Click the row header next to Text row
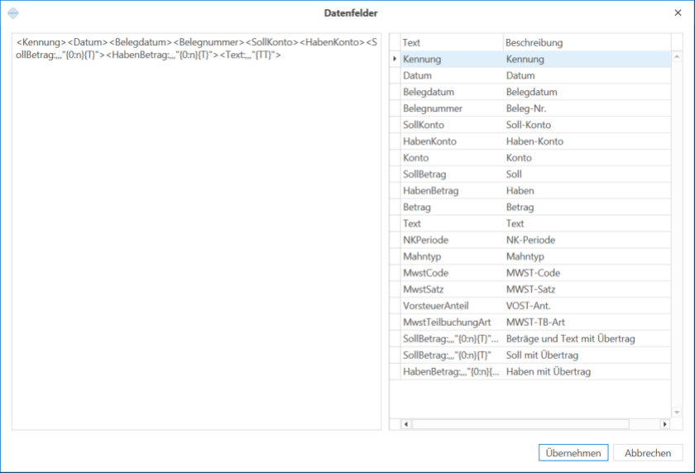Image resolution: width=695 pixels, height=473 pixels. pos(395,223)
